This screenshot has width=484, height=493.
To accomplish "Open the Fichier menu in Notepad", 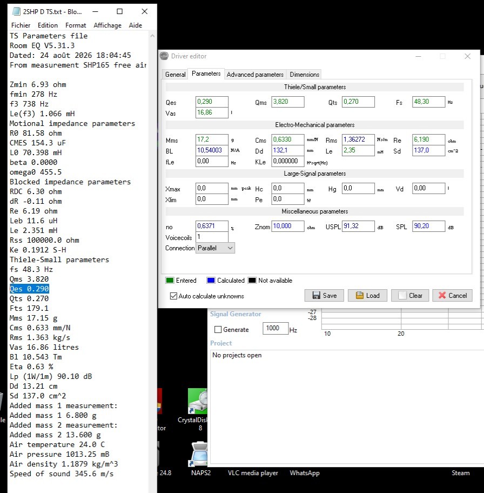I will click(x=21, y=25).
